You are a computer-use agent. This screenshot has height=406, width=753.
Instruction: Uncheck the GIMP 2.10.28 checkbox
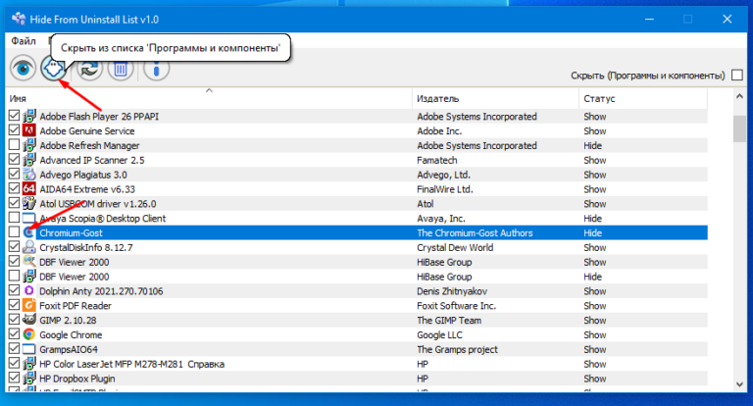click(14, 319)
